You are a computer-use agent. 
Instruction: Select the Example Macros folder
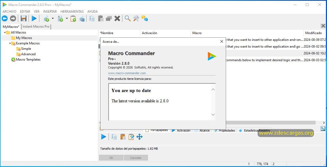(28, 43)
